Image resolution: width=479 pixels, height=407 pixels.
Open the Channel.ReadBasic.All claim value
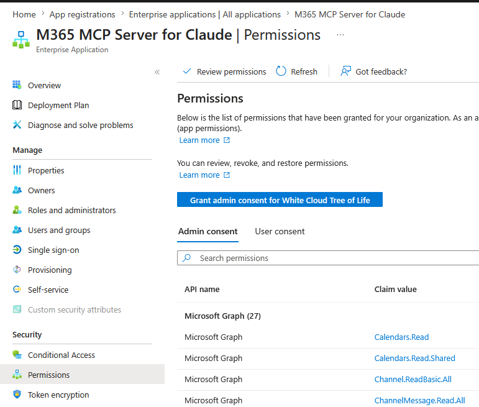[413, 379]
